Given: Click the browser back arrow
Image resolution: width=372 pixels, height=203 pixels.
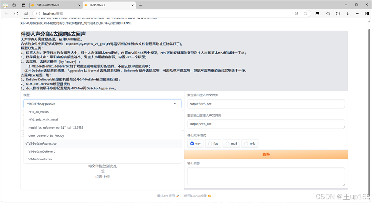Looking at the screenshot, I should (6, 13).
